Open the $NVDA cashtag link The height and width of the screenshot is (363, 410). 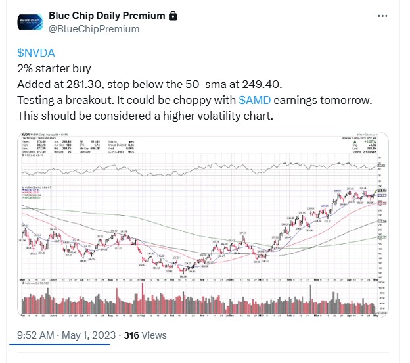36,53
